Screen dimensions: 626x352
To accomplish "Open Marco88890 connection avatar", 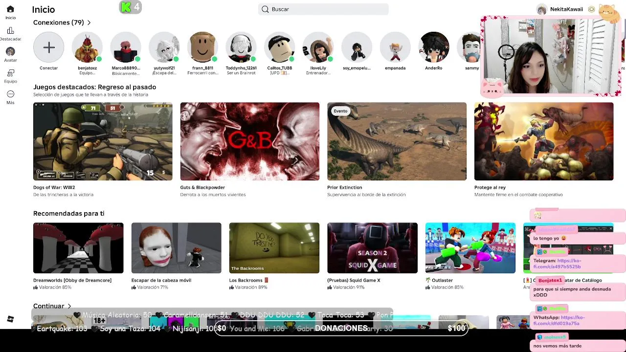I will coord(126,47).
